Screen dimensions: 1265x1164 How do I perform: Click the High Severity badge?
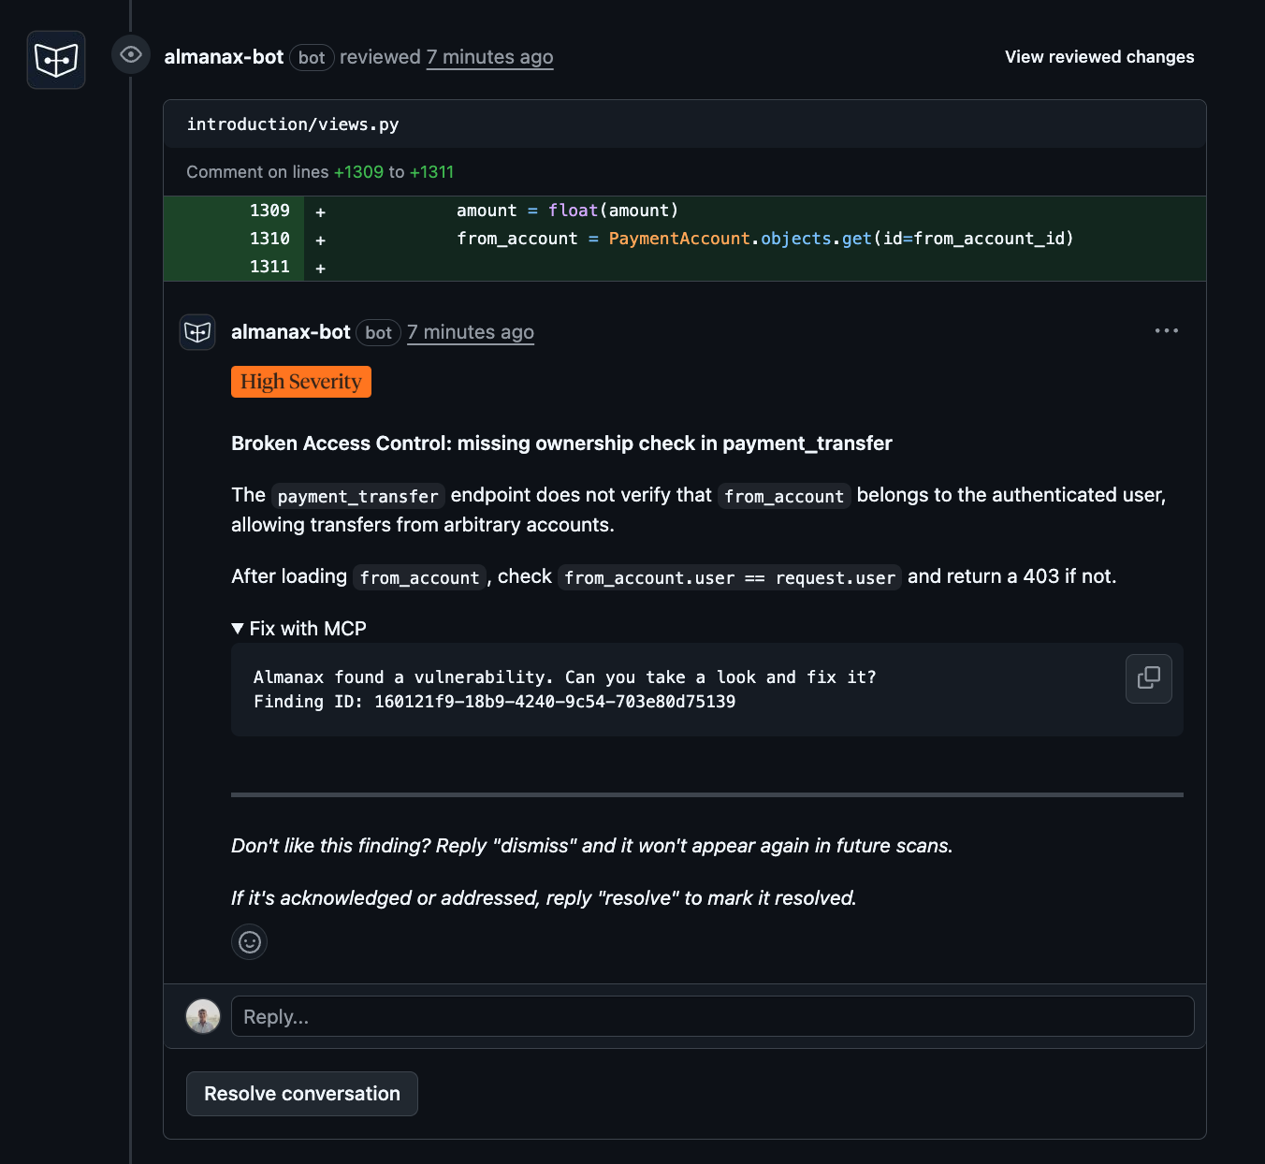(x=301, y=382)
